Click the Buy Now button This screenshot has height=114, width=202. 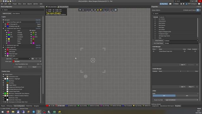164,4
